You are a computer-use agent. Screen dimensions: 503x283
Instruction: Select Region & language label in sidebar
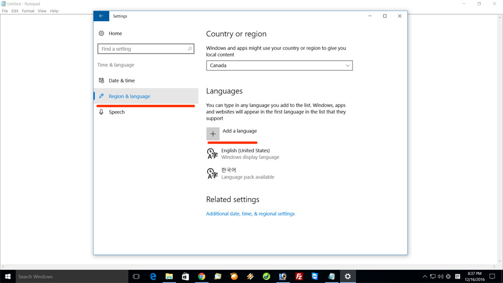(129, 96)
